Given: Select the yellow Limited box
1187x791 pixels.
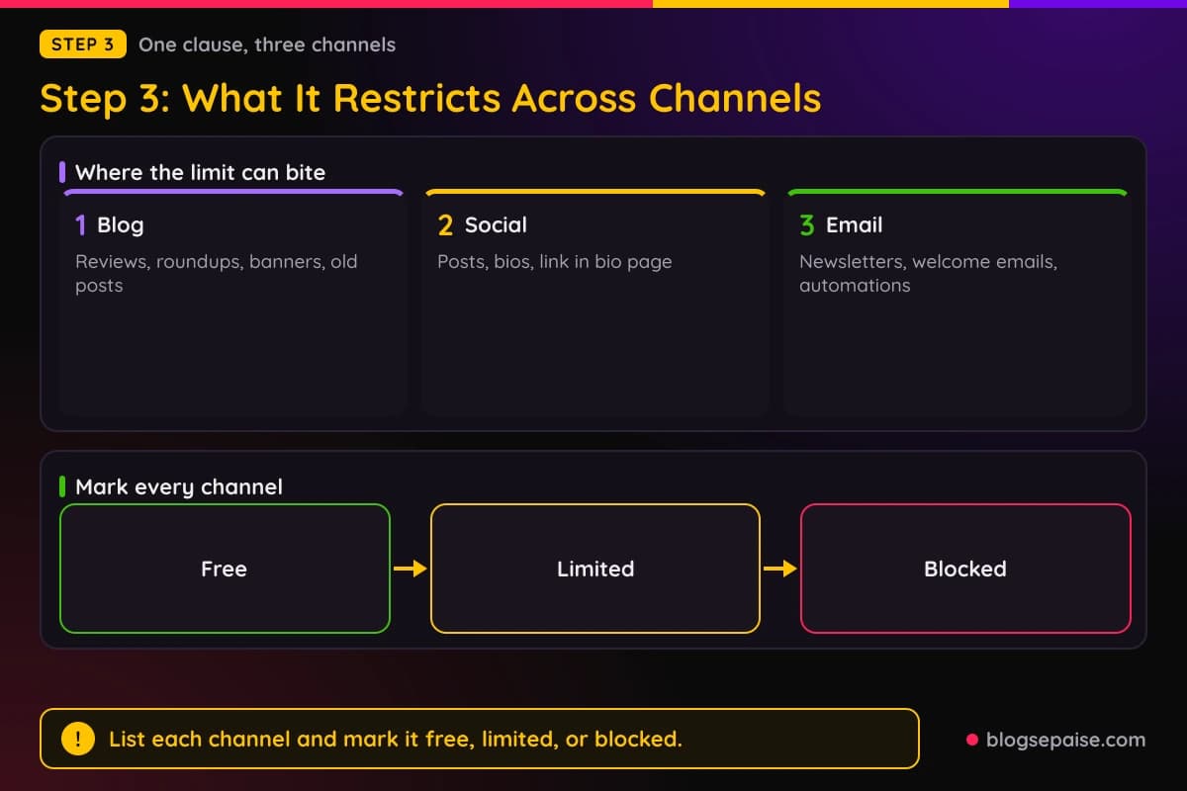Looking at the screenshot, I should tap(595, 569).
